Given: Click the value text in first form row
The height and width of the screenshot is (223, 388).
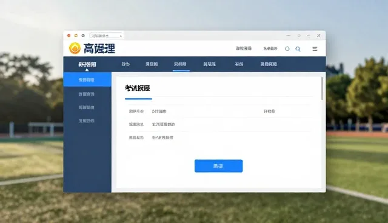Looking at the screenshot, I should click(159, 111).
